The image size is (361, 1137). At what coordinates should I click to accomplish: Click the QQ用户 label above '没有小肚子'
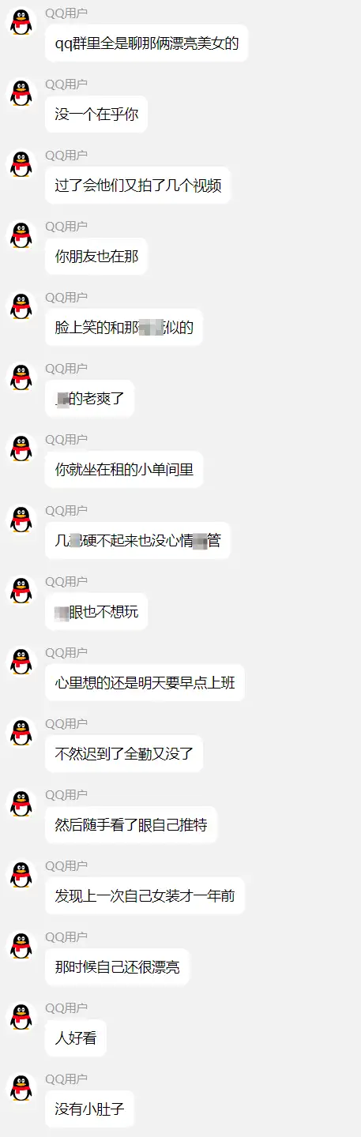point(66,1079)
